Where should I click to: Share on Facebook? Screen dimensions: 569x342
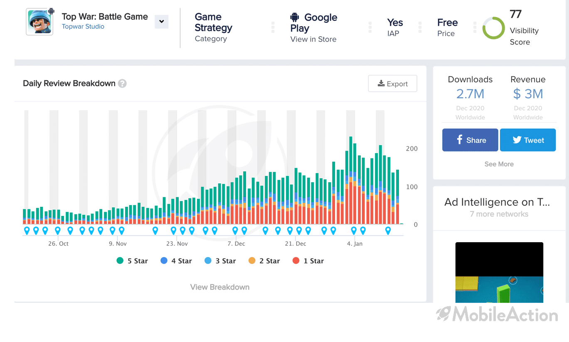[470, 140]
